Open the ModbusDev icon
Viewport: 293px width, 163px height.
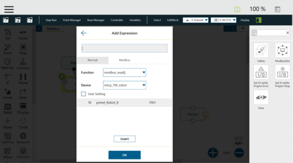point(282,51)
